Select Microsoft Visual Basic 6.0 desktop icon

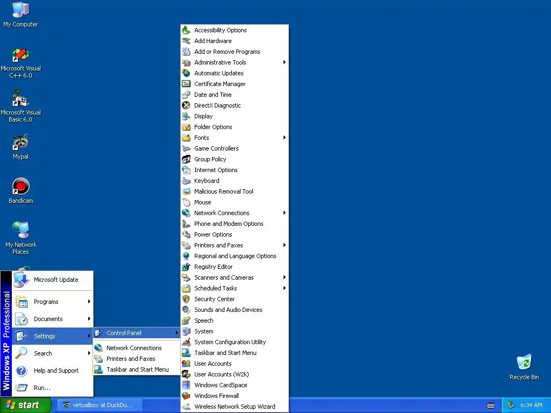coord(20,106)
